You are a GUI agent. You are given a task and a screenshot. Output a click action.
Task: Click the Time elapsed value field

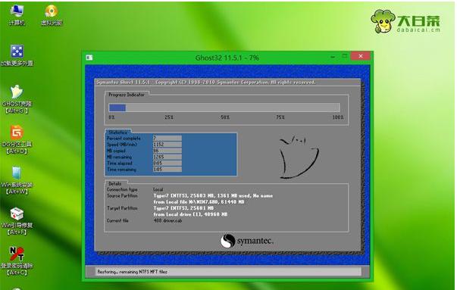coord(167,163)
